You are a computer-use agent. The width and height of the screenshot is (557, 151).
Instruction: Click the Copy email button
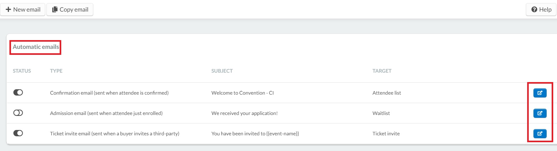[x=70, y=9]
